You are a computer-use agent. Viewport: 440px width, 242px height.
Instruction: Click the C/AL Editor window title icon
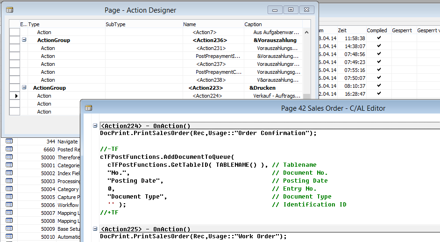pyautogui.click(x=88, y=108)
